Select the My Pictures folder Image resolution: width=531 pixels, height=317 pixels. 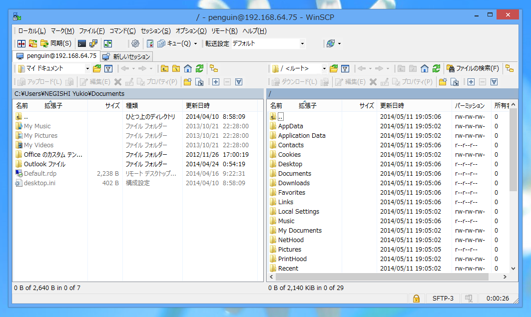pyautogui.click(x=40, y=136)
